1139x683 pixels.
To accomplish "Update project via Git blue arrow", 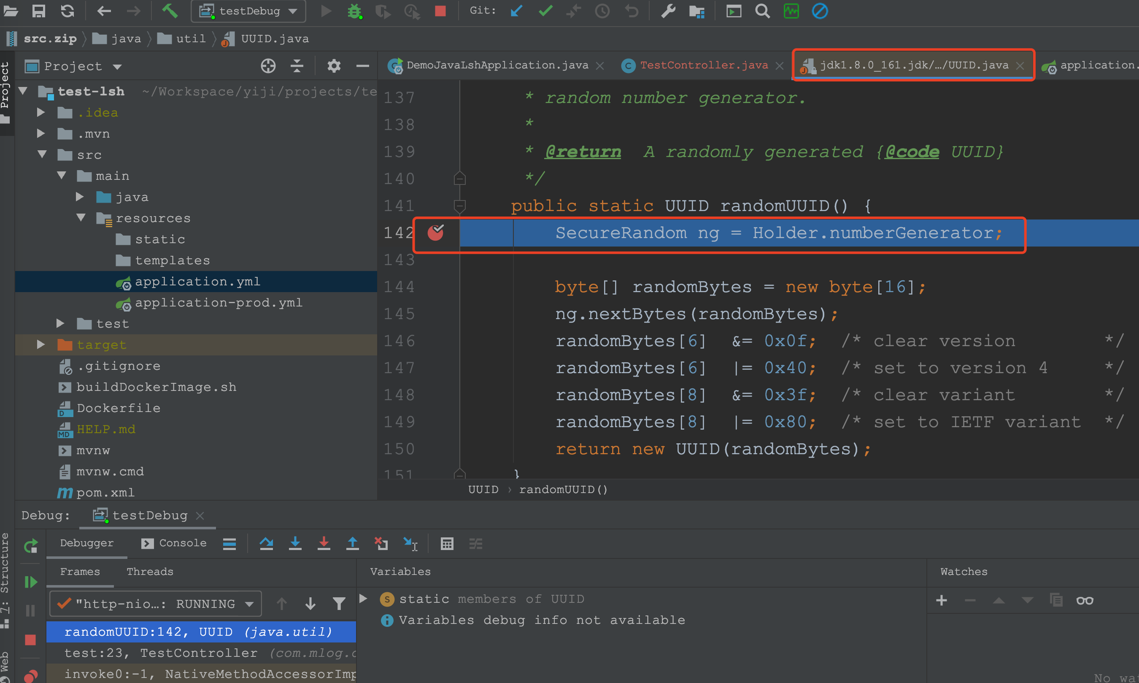I will [x=516, y=11].
